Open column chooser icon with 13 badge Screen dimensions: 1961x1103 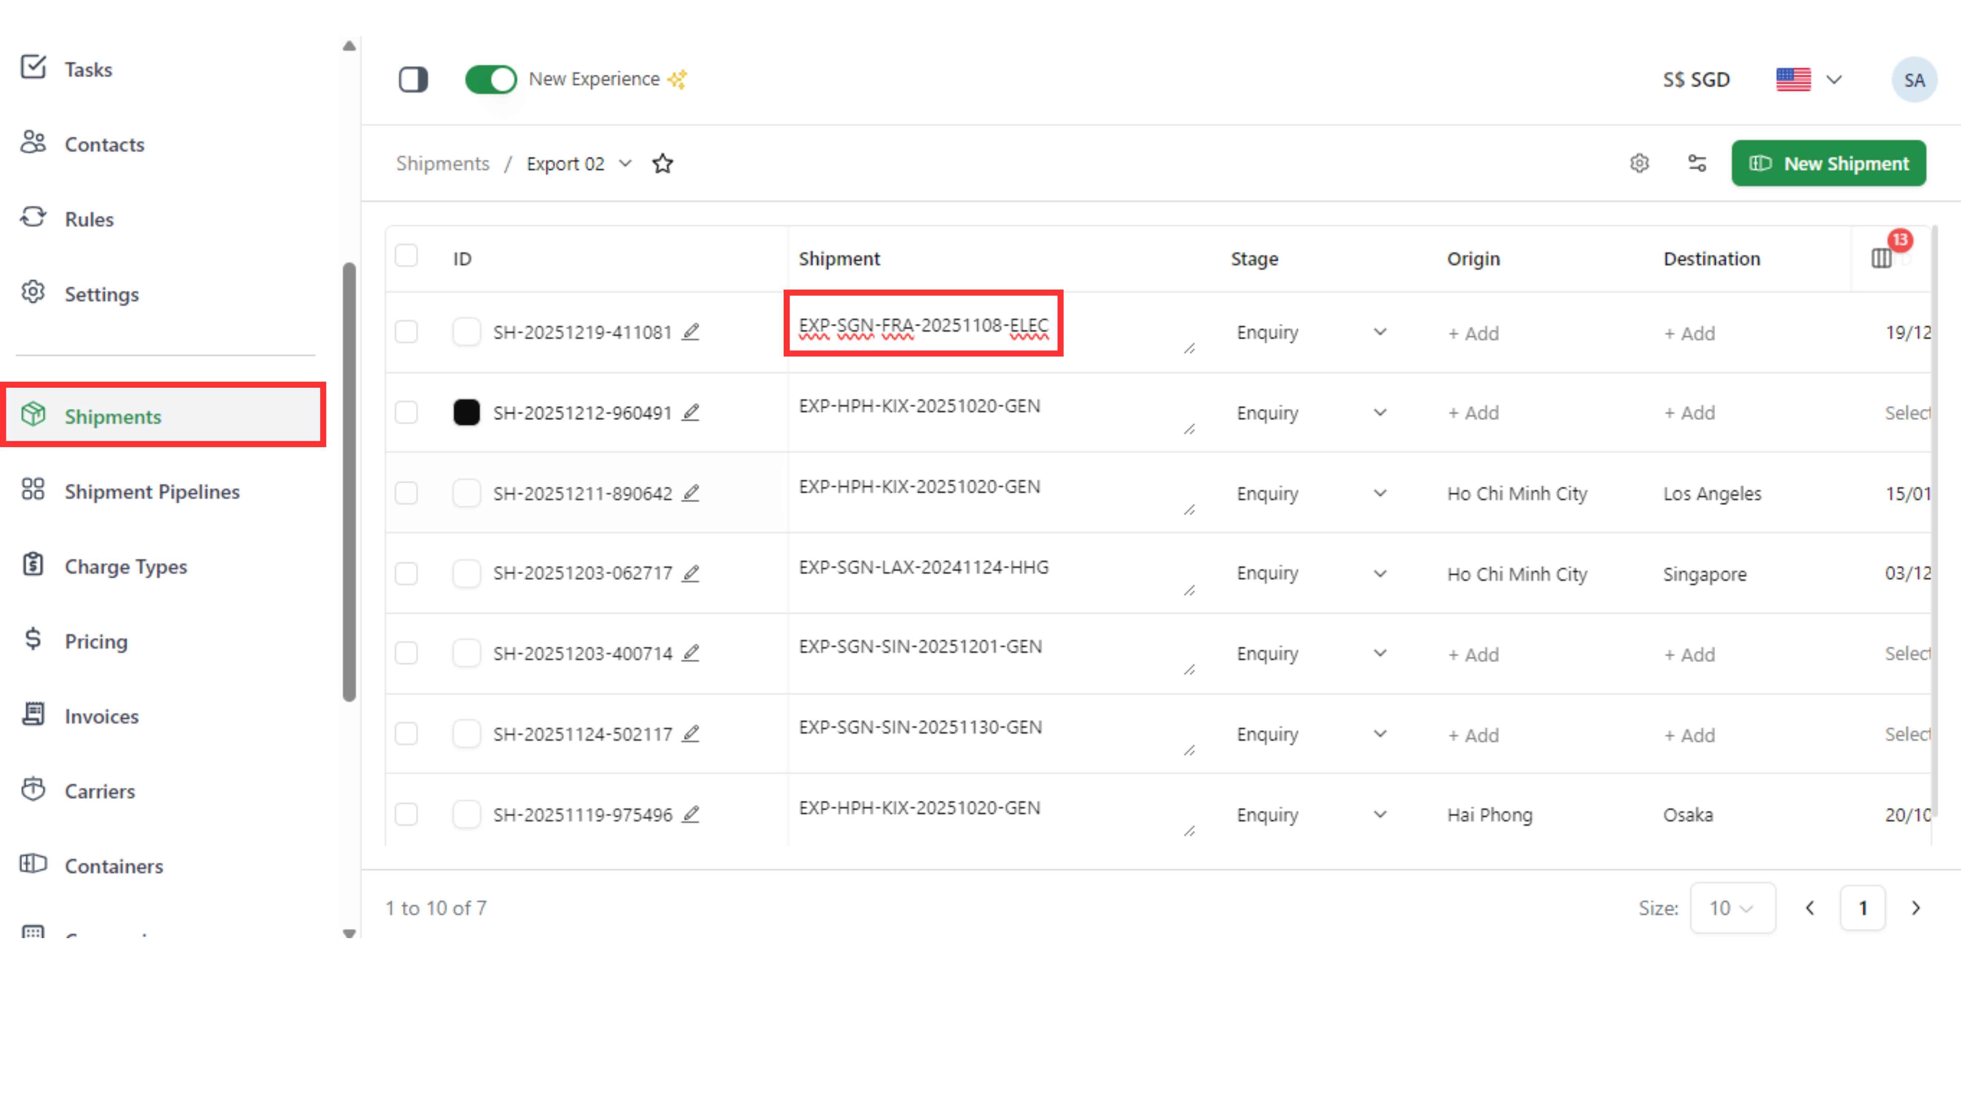(1881, 259)
